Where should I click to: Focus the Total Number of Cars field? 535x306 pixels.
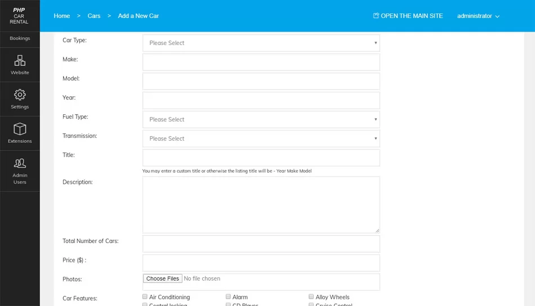click(261, 244)
